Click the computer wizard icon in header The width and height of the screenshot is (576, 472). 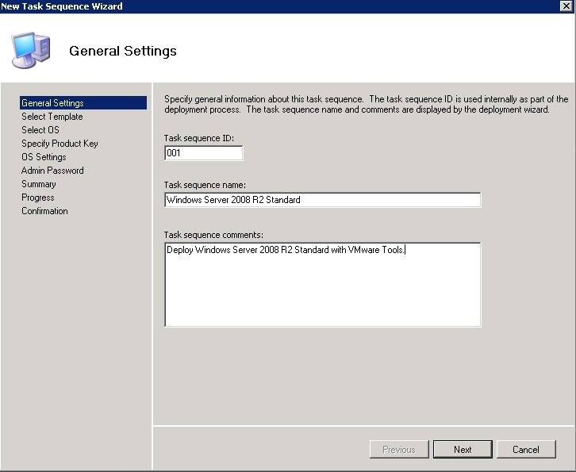click(31, 50)
